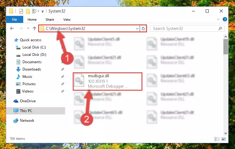Click the Microsoft Debugger description text
The height and width of the screenshot is (149, 235).
(108, 86)
